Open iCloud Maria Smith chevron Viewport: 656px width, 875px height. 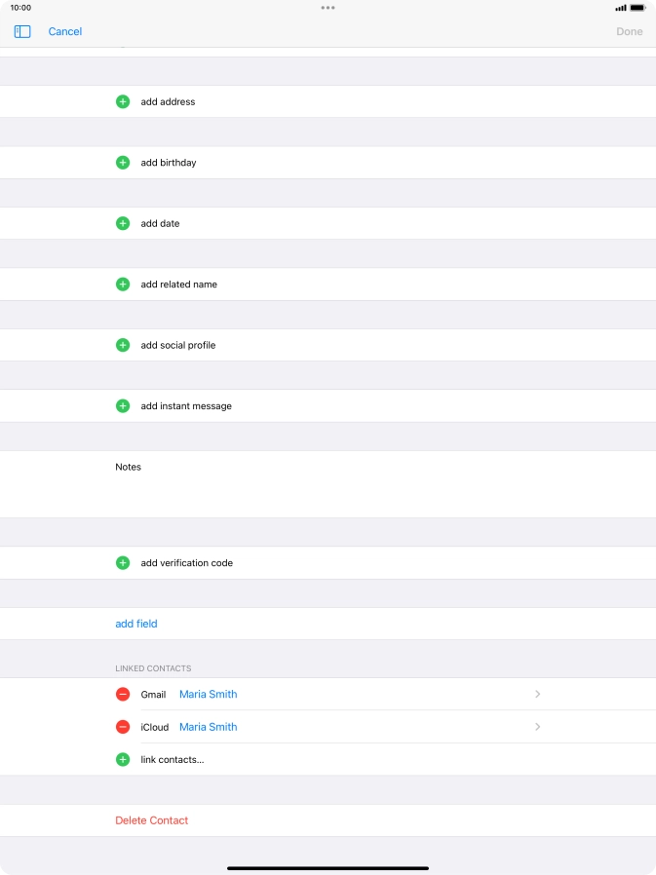pyautogui.click(x=537, y=727)
